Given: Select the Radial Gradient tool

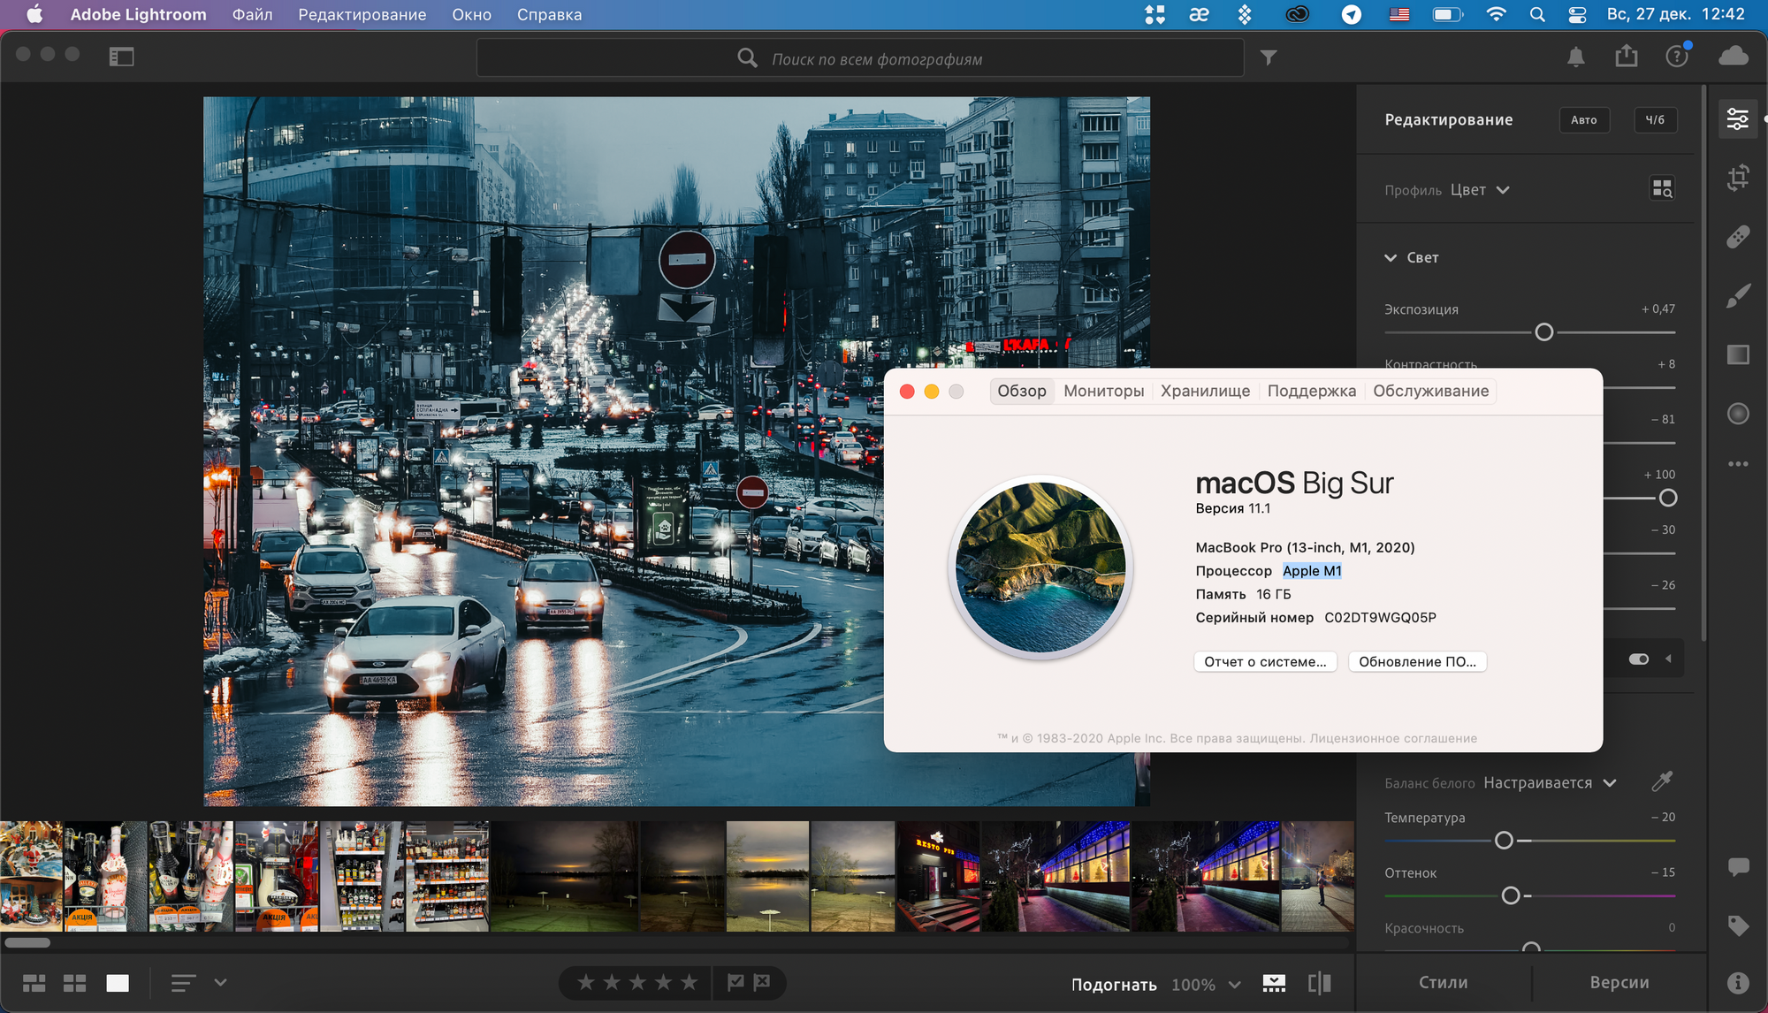Looking at the screenshot, I should pyautogui.click(x=1737, y=414).
